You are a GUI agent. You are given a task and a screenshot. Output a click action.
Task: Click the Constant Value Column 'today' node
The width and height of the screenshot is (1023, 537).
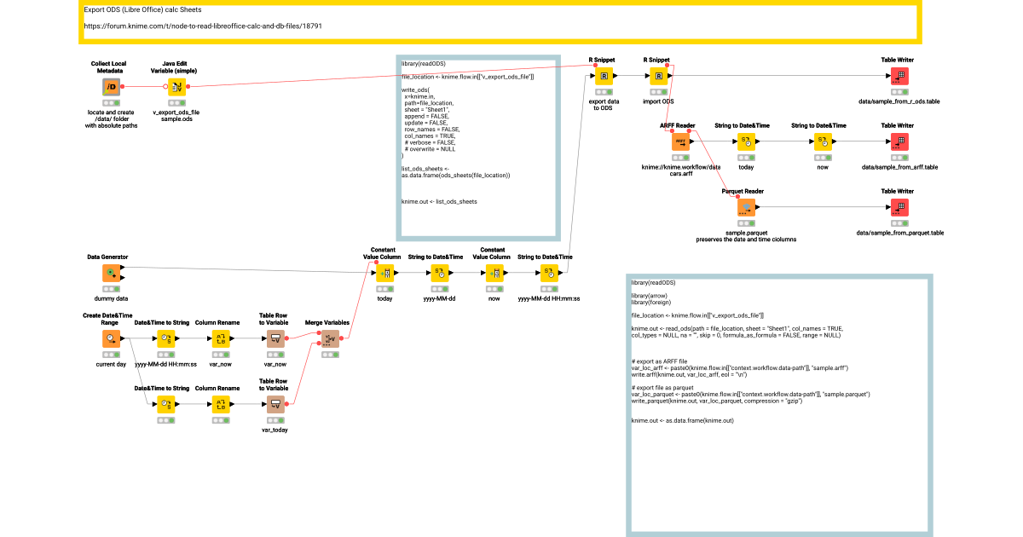coord(385,273)
